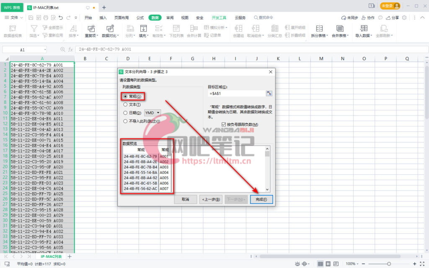Click the Redo arrow icon
The height and width of the screenshot is (268, 429).
[x=68, y=18]
